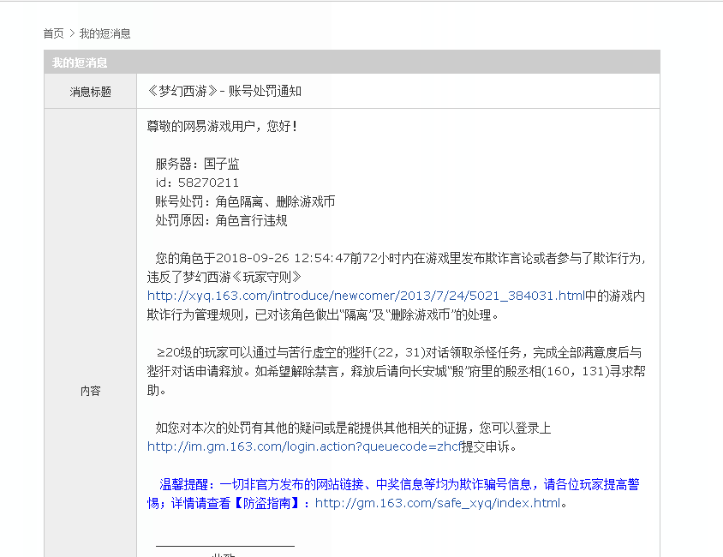The image size is (723, 557).
Task: Select the text 违反了梦幻西游《玩家守则》
Action: pyautogui.click(x=224, y=277)
